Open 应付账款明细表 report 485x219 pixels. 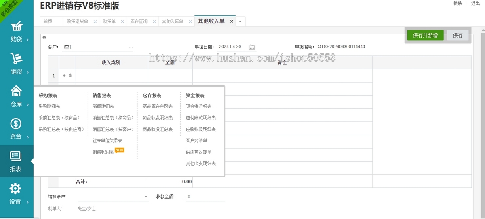[200, 118]
